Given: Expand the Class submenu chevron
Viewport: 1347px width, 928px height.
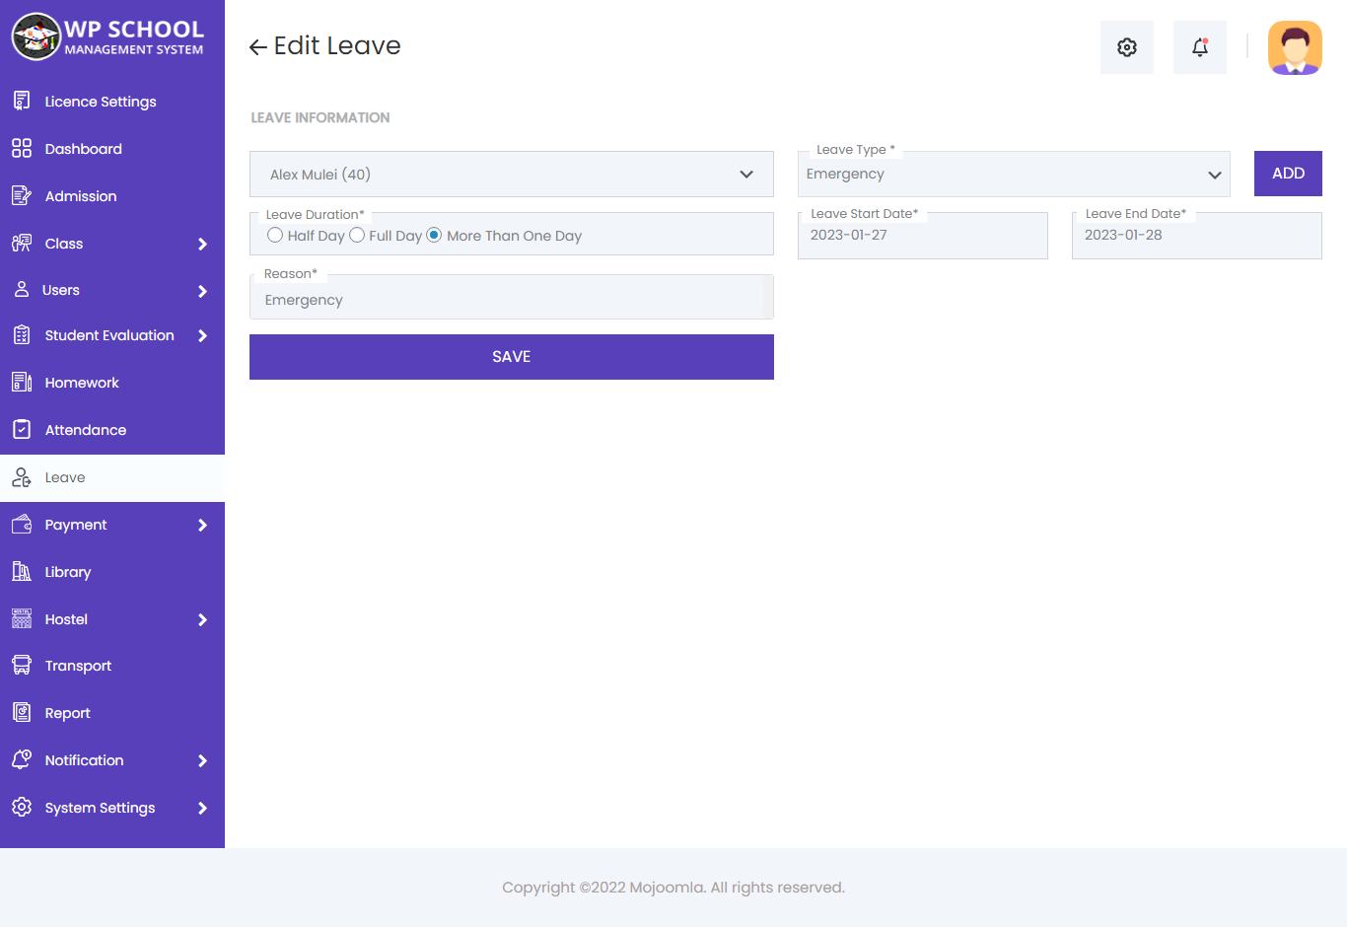Looking at the screenshot, I should point(202,244).
